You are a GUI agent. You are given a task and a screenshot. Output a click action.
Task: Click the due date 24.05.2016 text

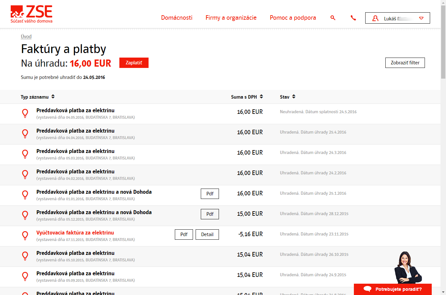[x=94, y=77]
